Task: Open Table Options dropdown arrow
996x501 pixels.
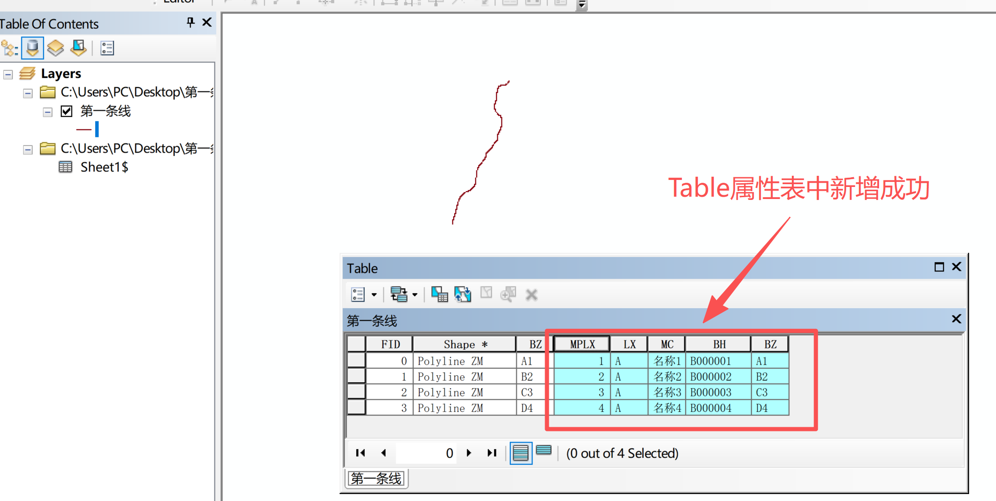Action: click(374, 295)
